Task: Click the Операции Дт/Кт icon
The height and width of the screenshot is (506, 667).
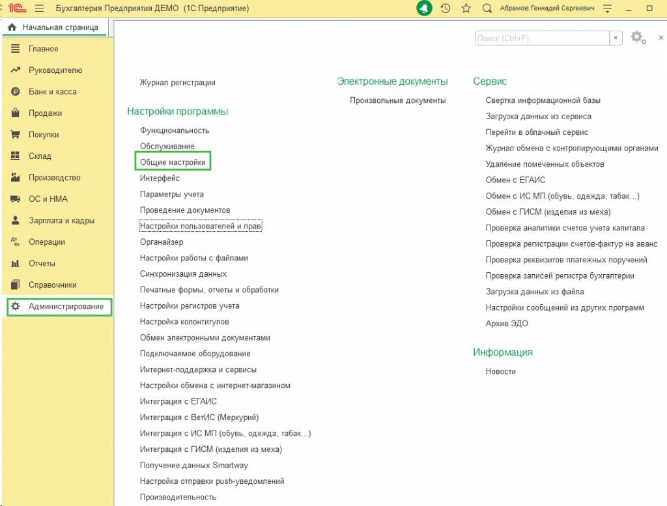Action: [x=16, y=242]
